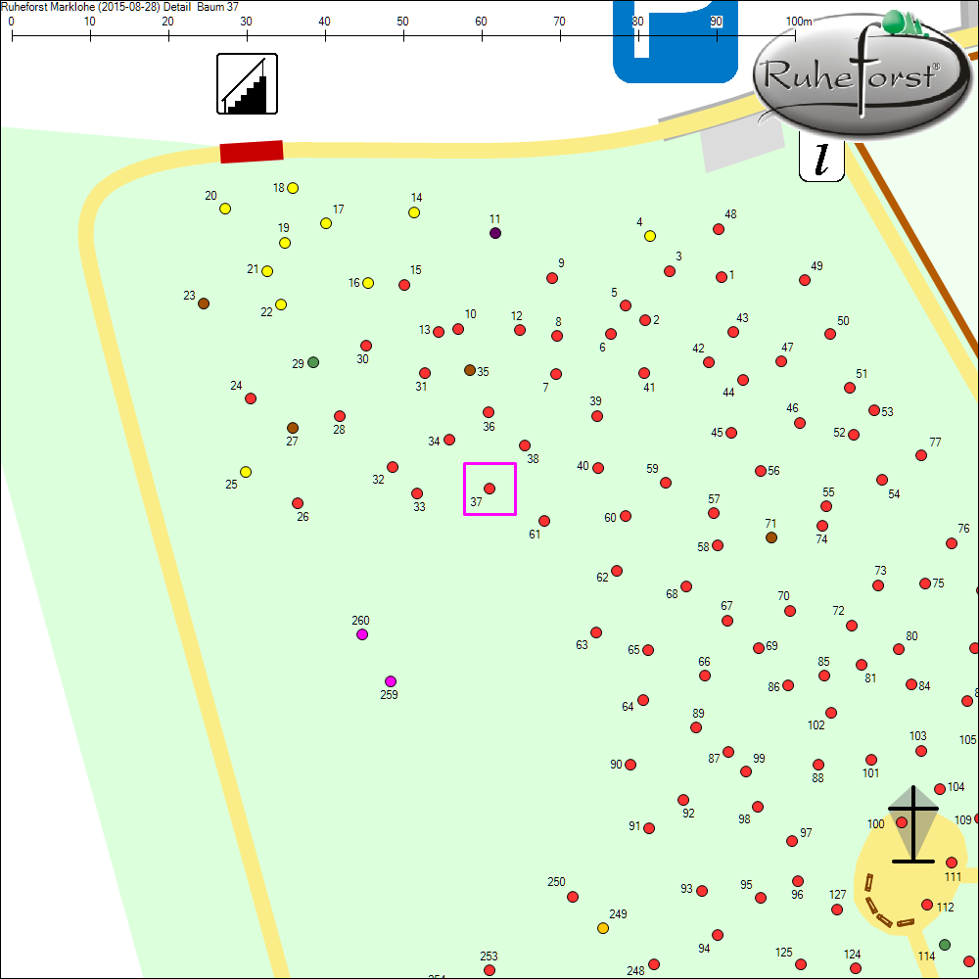This screenshot has width=979, height=979.
Task: Select red tree marker 77
Action: [921, 455]
